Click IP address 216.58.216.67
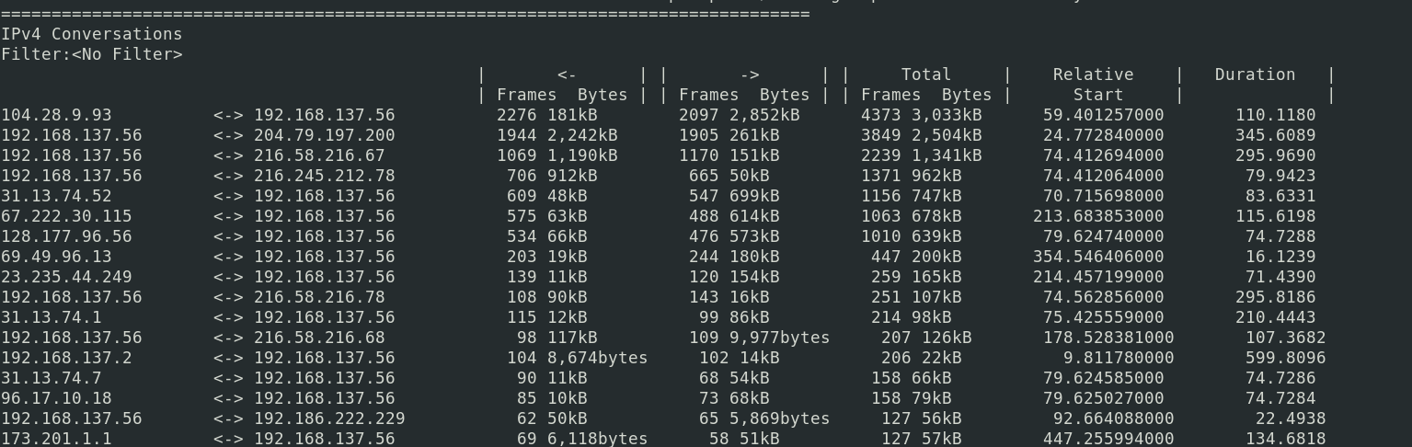The width and height of the screenshot is (1412, 447). pos(319,155)
